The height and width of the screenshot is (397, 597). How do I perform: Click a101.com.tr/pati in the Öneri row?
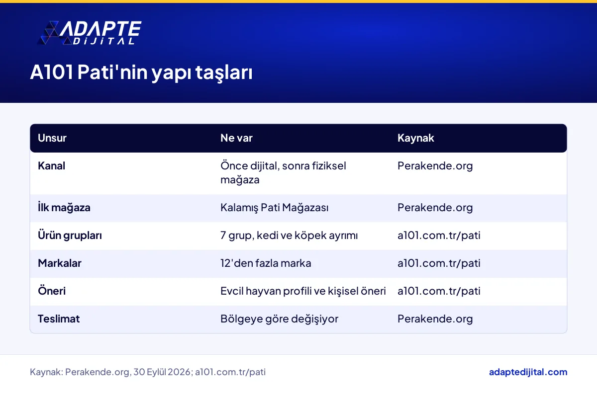[439, 291]
